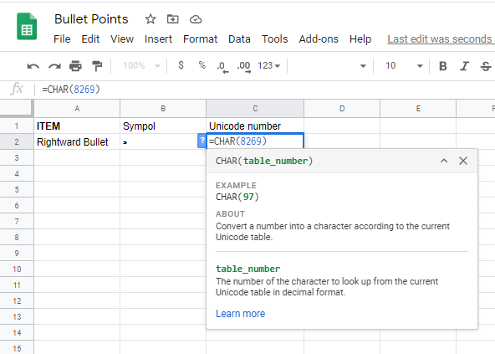Click the Undo icon in toolbar

click(33, 66)
